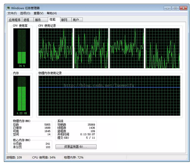Image resolution: width=193 pixels, height=168 pixels.
Task: Click the 线程数 value 1436
Action: point(92,128)
